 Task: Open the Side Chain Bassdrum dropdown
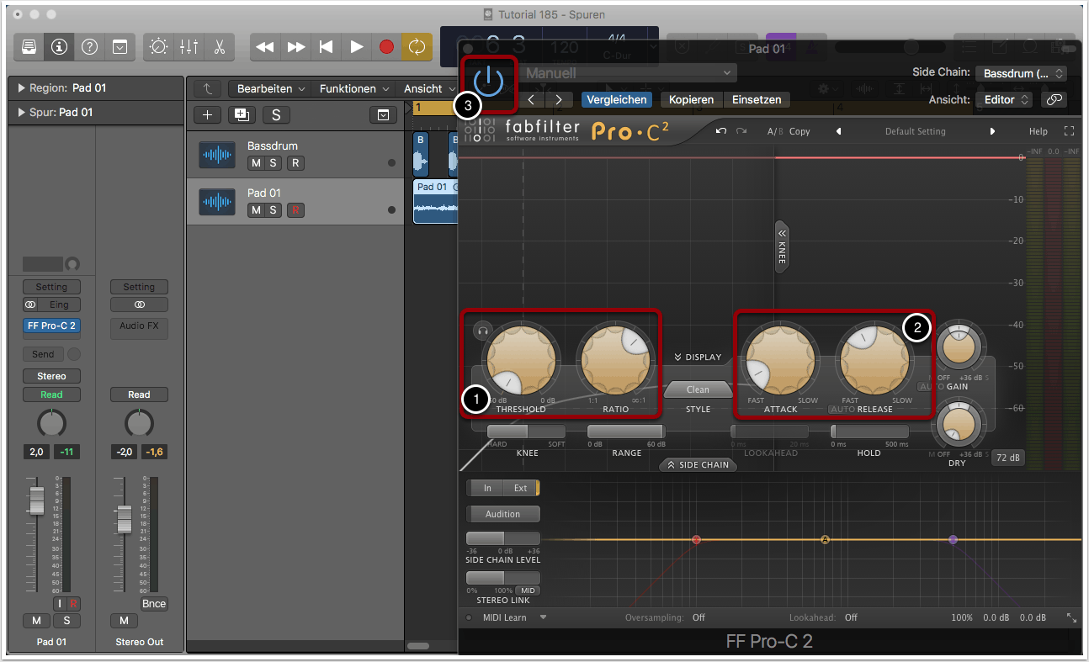point(1022,74)
